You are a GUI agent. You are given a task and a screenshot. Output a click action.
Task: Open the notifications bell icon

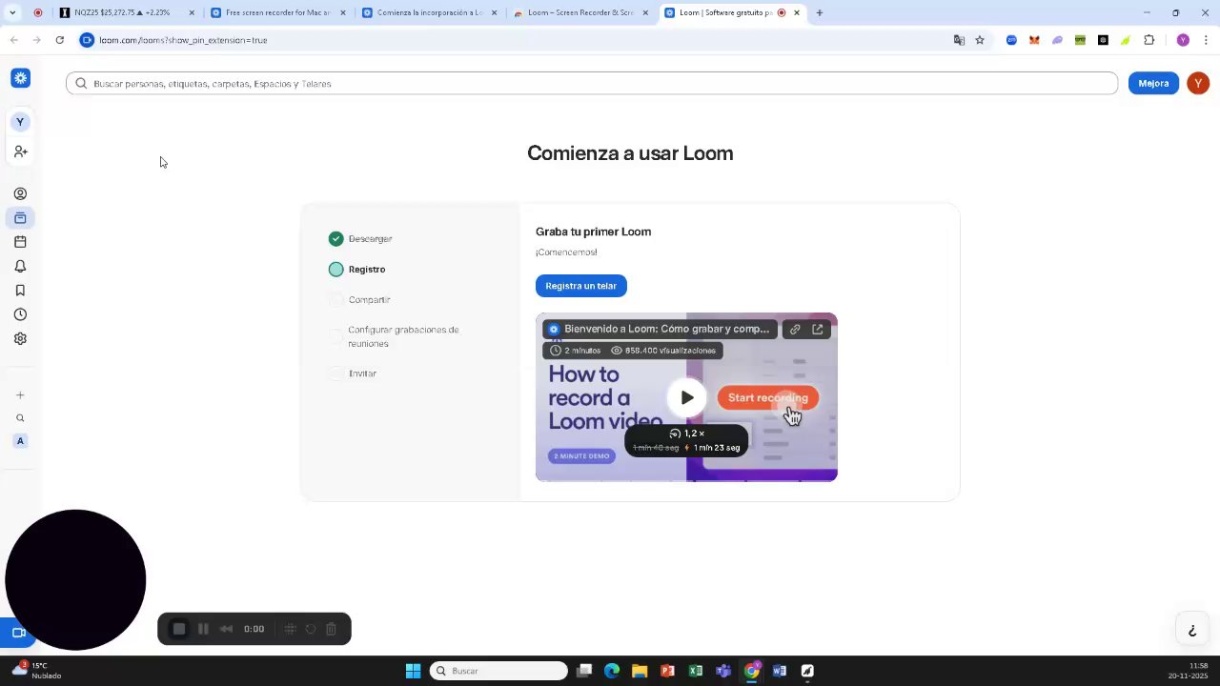coord(20,267)
